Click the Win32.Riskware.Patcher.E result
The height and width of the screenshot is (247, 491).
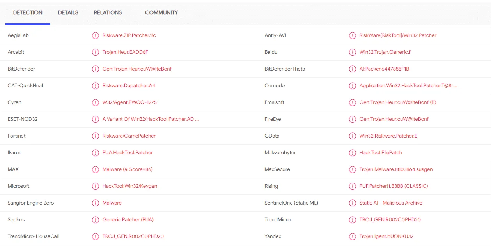click(x=388, y=136)
